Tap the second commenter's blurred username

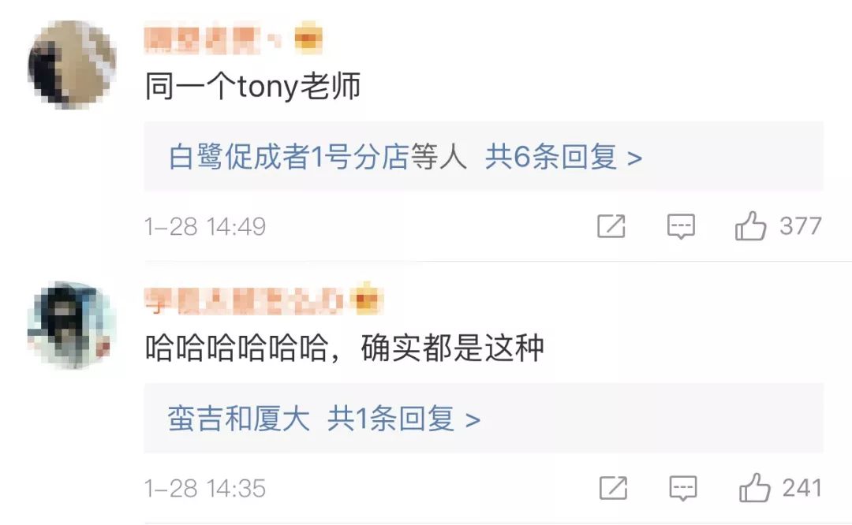243,301
